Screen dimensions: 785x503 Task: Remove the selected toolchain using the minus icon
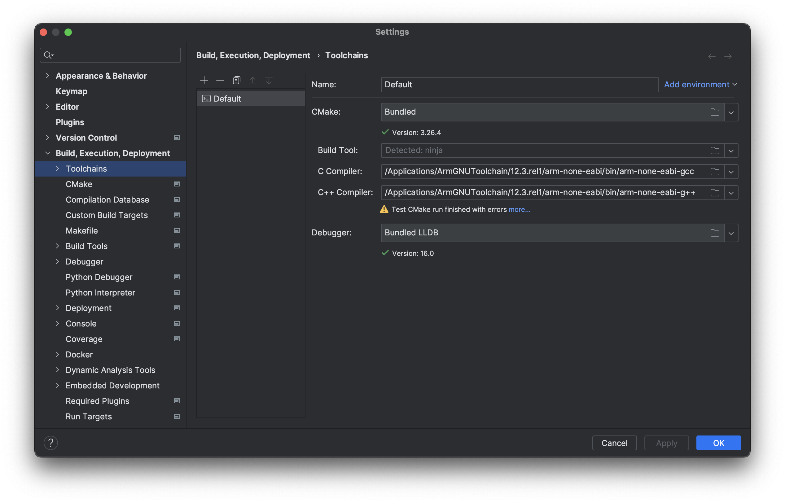click(220, 80)
